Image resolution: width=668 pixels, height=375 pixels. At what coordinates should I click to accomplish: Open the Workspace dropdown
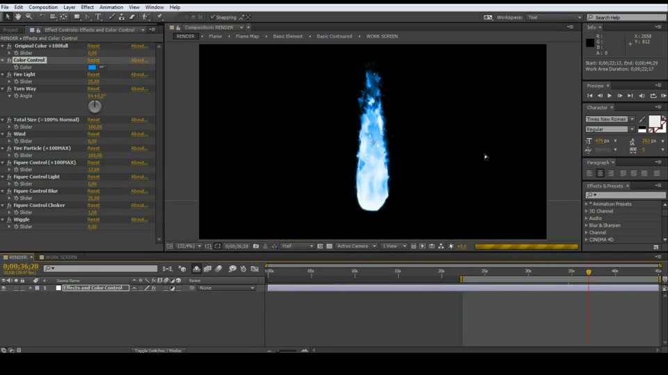point(555,17)
